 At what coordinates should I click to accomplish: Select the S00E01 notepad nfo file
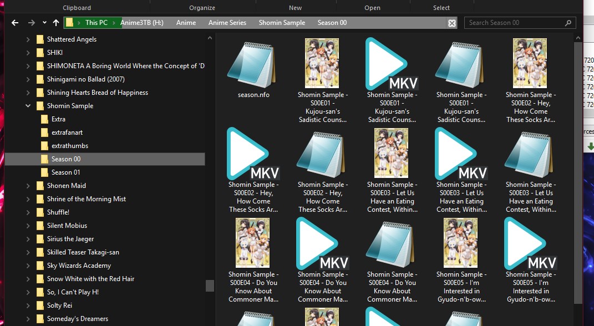(461, 64)
